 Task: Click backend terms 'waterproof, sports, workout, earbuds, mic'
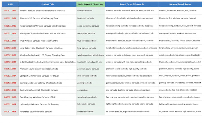pyautogui.click(x=178, y=33)
